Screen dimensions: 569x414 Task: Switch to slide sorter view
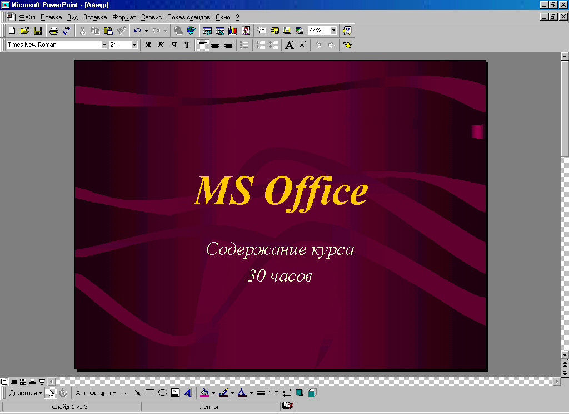[x=23, y=382]
